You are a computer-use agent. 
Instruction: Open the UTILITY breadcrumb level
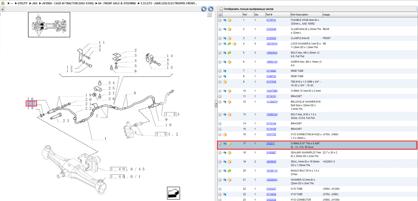[23, 3]
